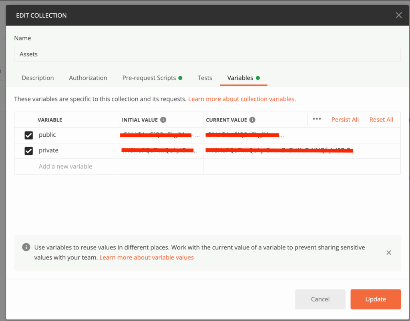Click Reset All
This screenshot has width=410, height=321.
pos(381,120)
